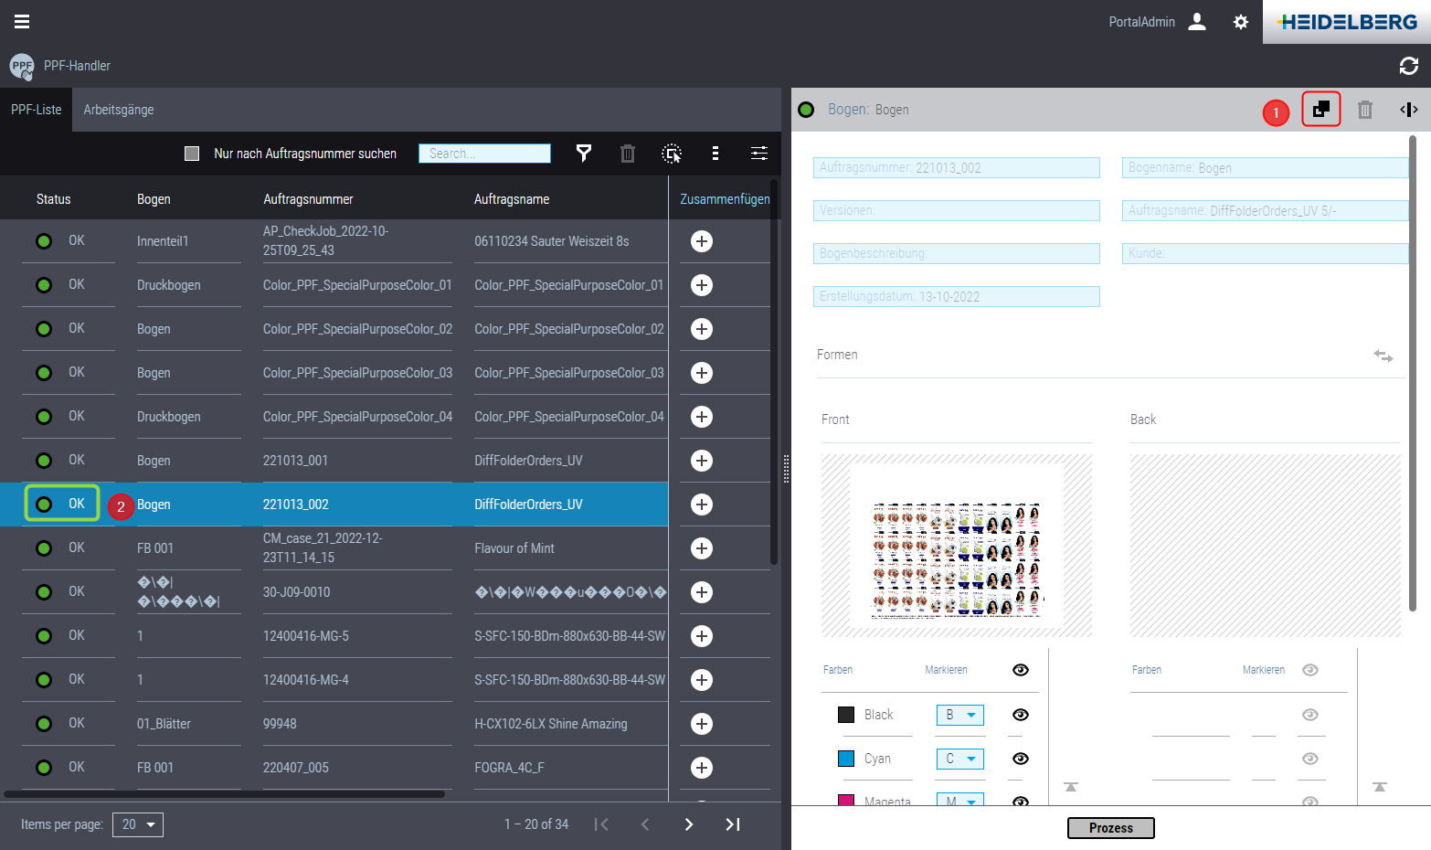
Task: Select the PPF-Liste tab
Action: coord(37,110)
